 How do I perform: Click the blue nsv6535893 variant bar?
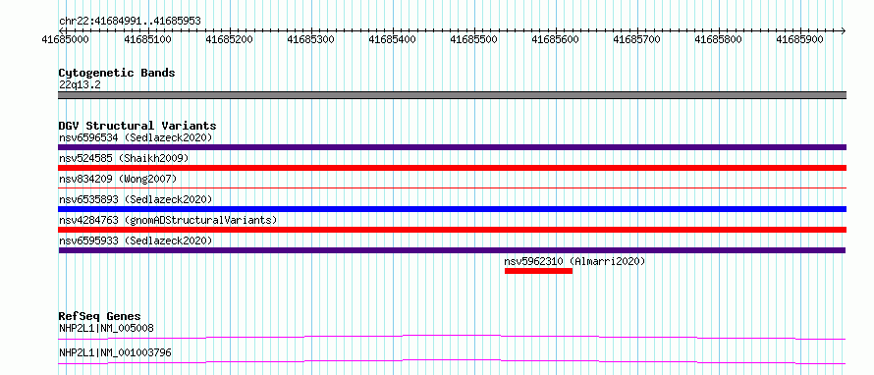pyautogui.click(x=452, y=209)
